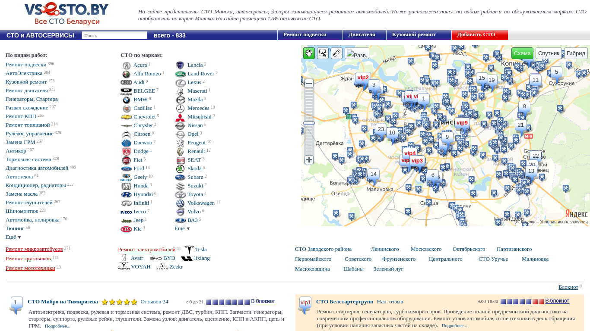Click map marker number 5

[x=556, y=73]
